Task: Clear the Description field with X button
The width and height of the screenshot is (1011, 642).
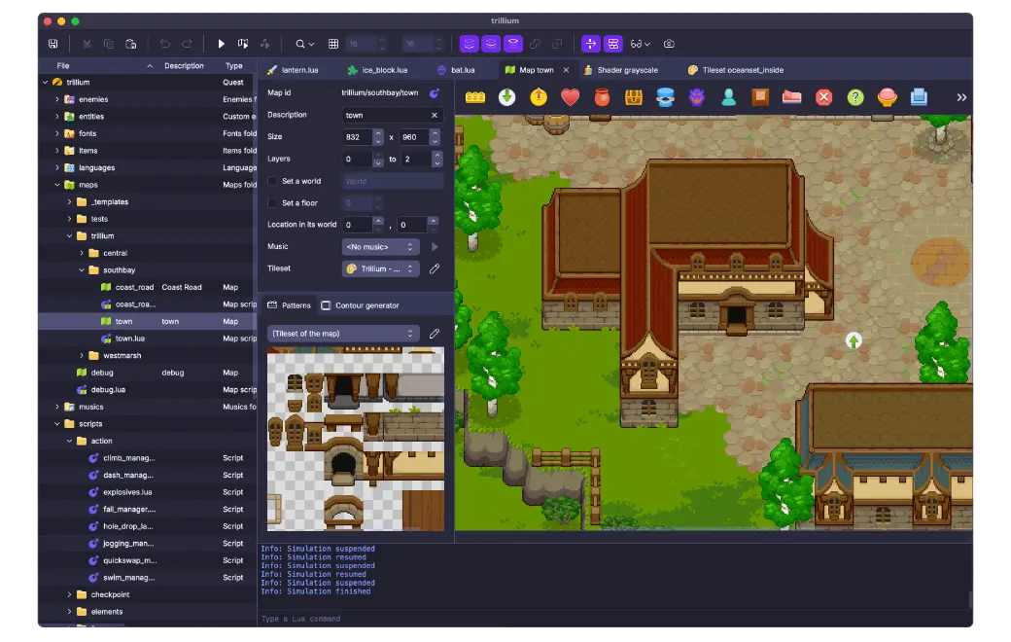Action: [435, 115]
